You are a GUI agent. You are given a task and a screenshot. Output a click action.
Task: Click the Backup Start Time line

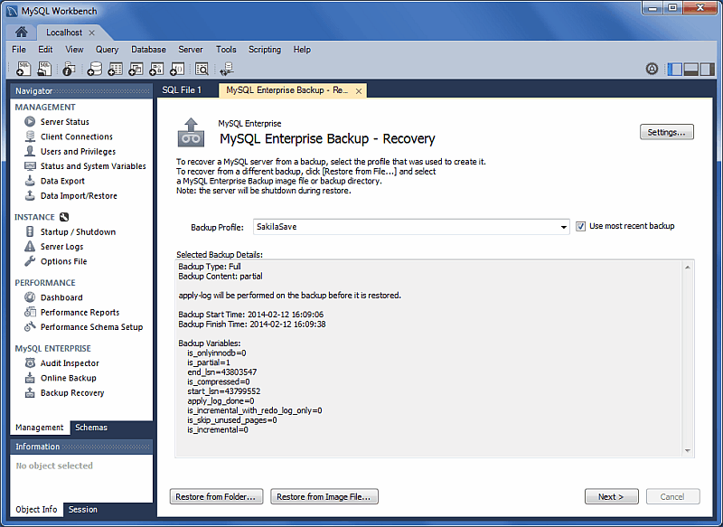[251, 315]
